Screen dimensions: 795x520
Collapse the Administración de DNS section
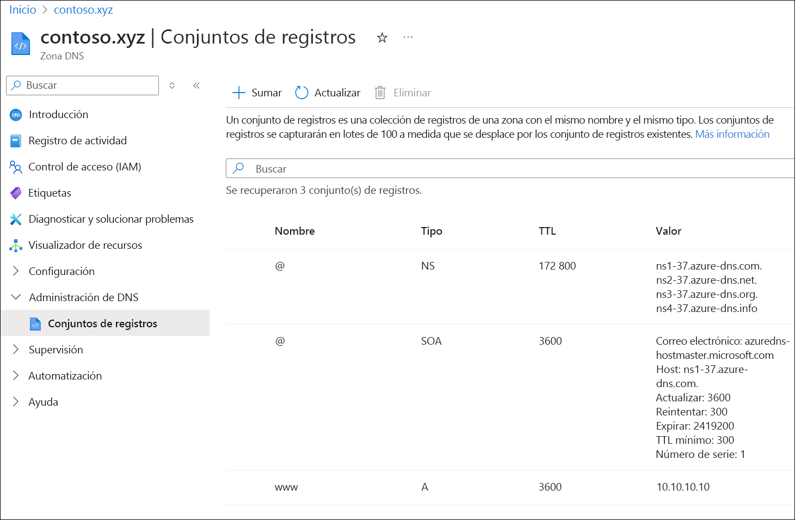tap(16, 297)
